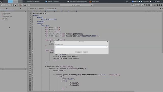
Task: Select package-lock.json in the Places tree
Action: pyautogui.click(x=7, y=16)
